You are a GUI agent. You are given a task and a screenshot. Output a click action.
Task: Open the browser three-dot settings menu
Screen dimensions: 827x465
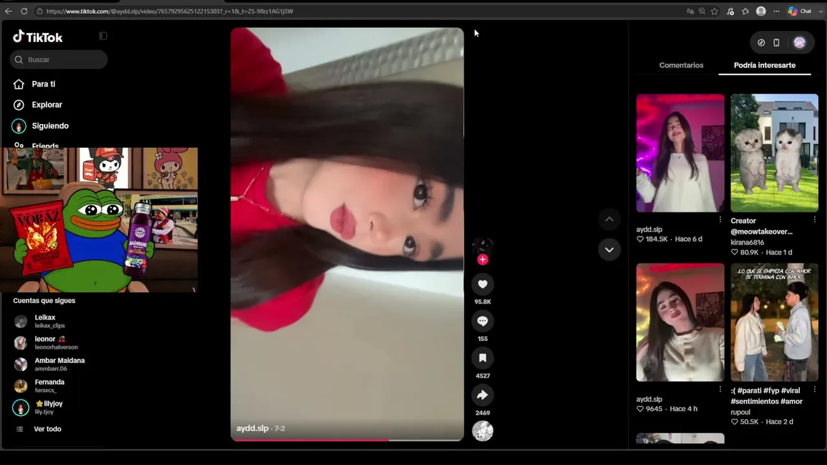click(777, 11)
